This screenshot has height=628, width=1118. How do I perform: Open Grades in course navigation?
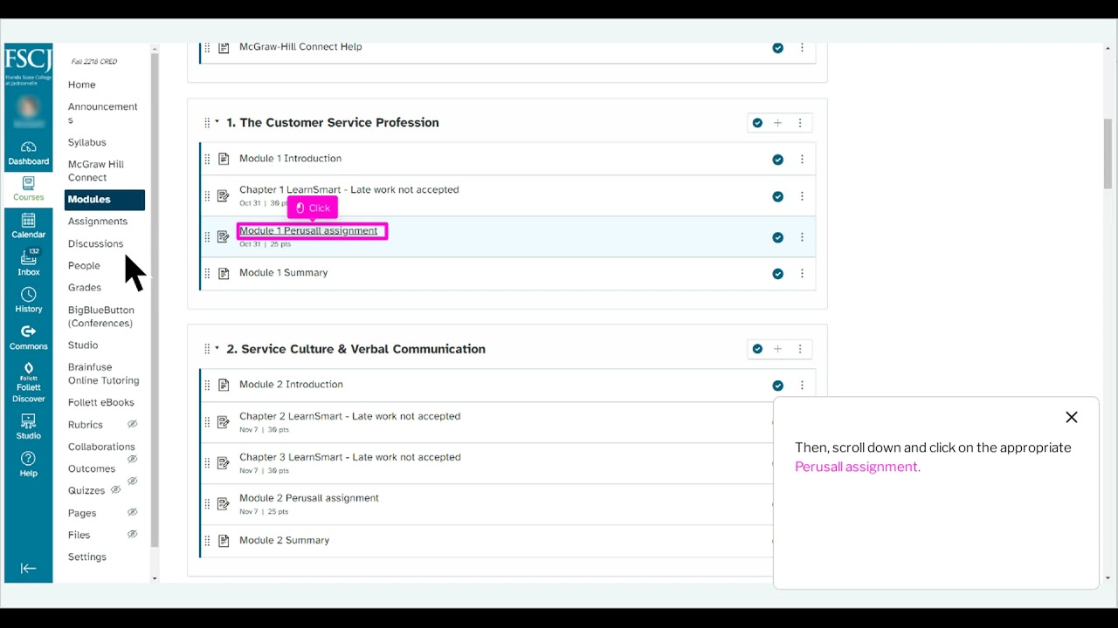[85, 288]
